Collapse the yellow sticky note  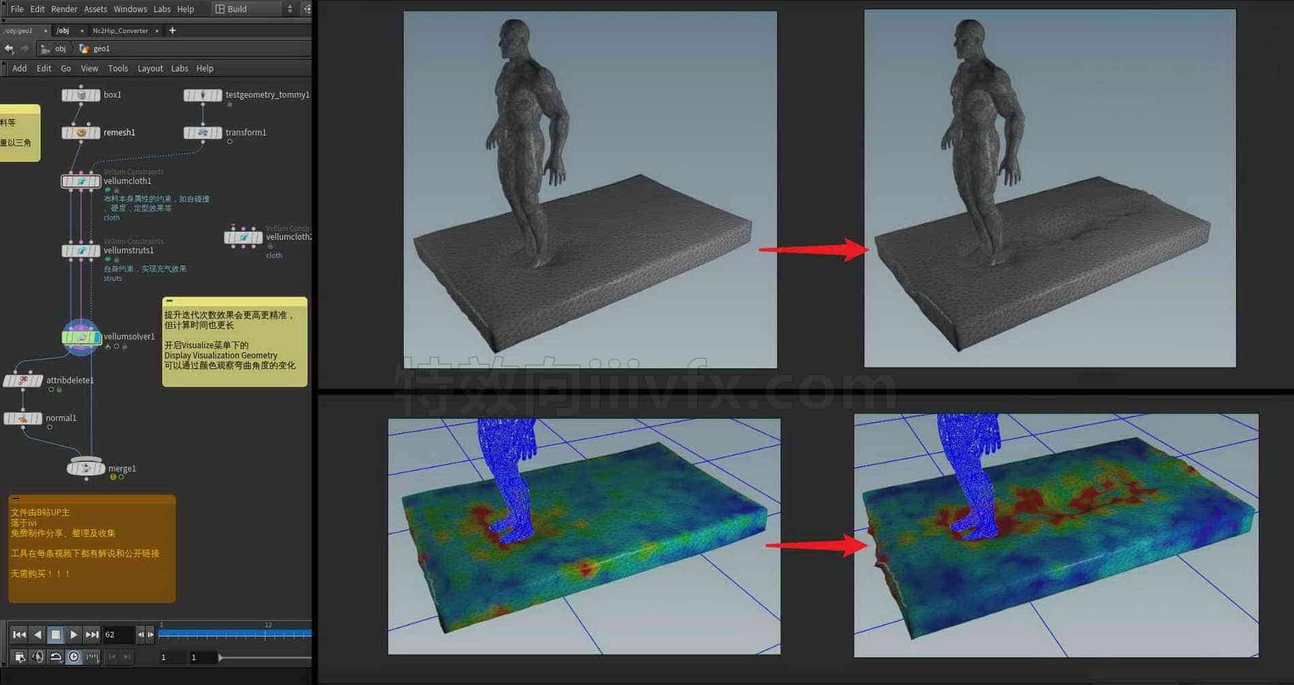tap(169, 301)
